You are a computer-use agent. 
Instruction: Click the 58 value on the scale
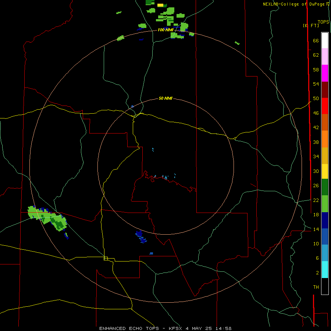pos(316,70)
